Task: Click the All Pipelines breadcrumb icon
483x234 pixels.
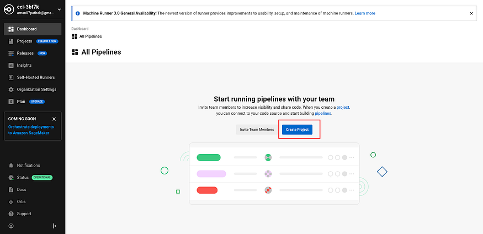Action: (x=74, y=36)
